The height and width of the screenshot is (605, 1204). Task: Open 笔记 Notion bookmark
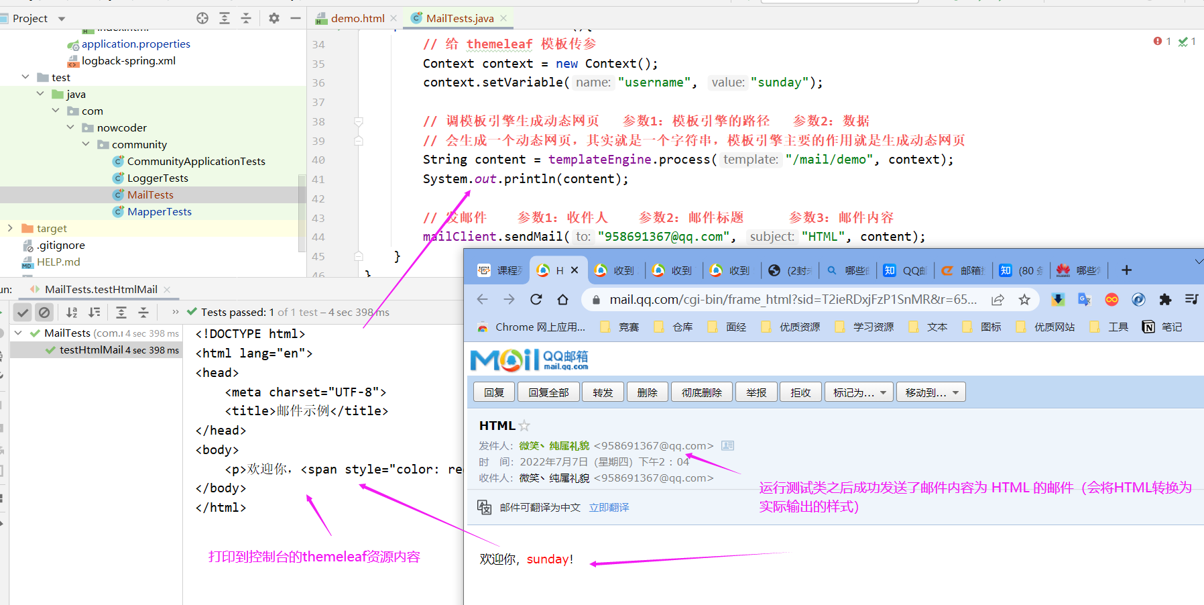1162,327
